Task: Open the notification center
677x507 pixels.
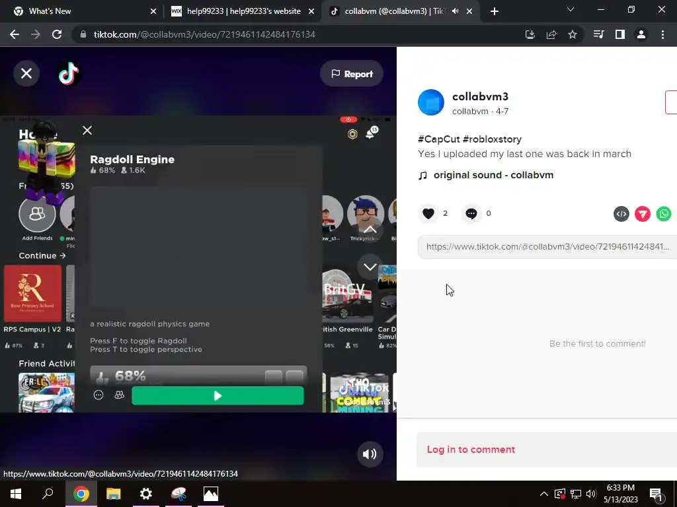Action: coord(657,494)
